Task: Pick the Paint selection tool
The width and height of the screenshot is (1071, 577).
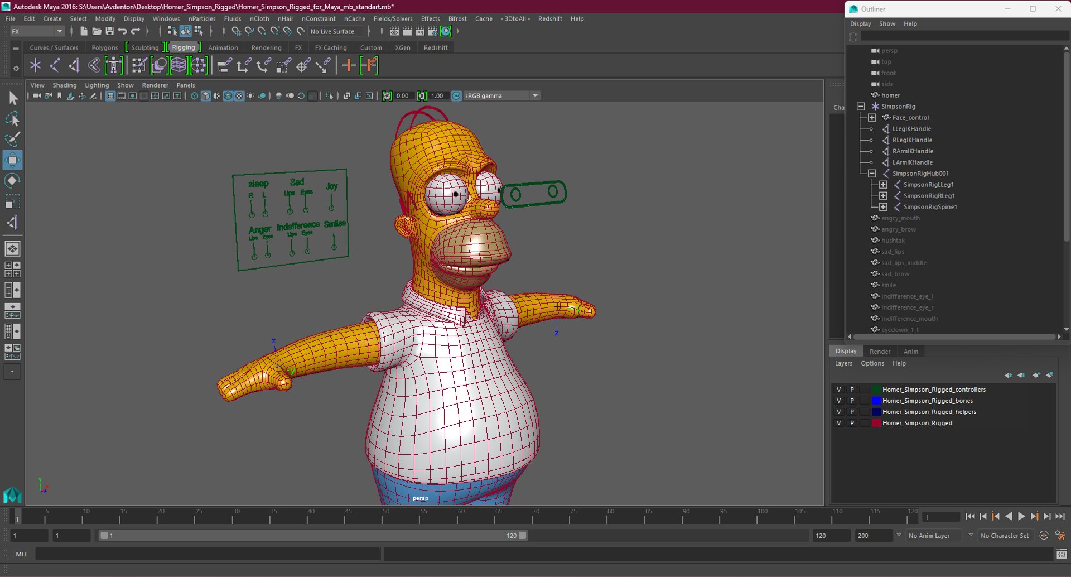Action: [12, 139]
